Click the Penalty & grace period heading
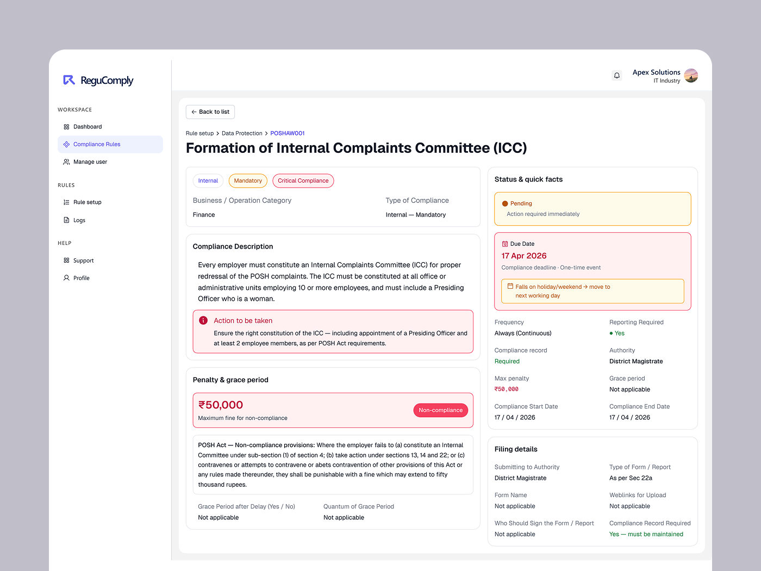This screenshot has width=761, height=571. coord(230,380)
